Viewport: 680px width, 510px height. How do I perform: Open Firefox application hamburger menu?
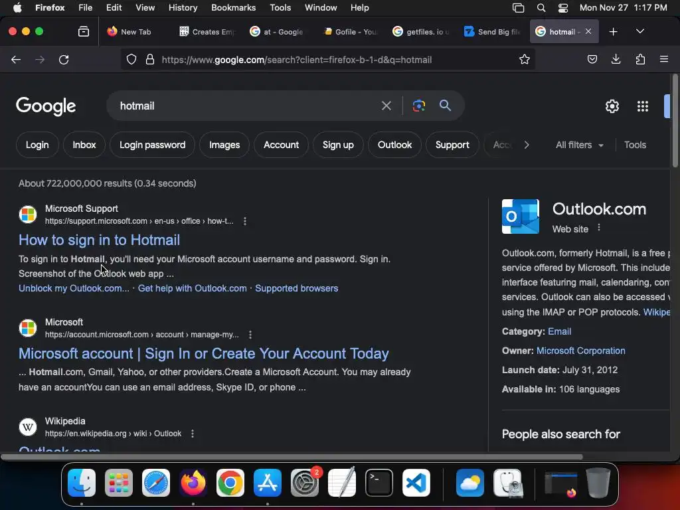tap(664, 59)
